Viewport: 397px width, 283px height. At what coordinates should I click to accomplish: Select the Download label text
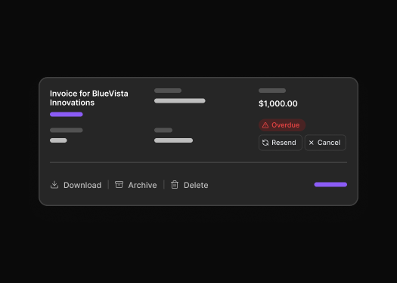(82, 185)
